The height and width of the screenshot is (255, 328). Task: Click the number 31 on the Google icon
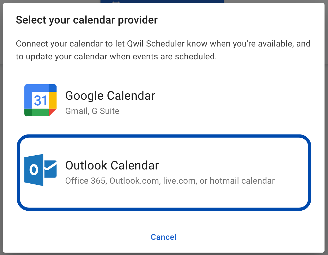pyautogui.click(x=40, y=101)
